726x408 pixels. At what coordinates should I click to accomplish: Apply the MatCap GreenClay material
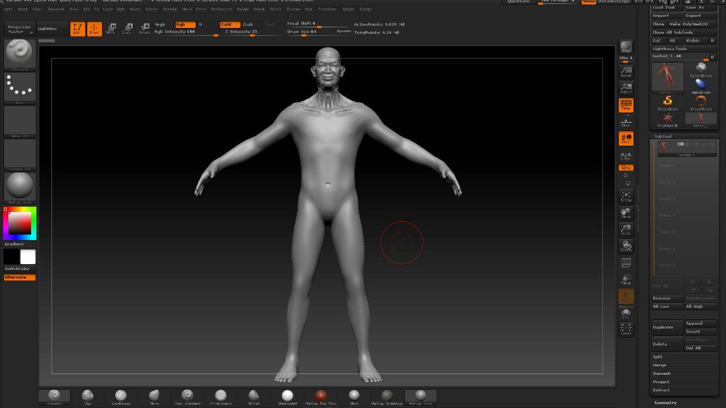pos(387,396)
